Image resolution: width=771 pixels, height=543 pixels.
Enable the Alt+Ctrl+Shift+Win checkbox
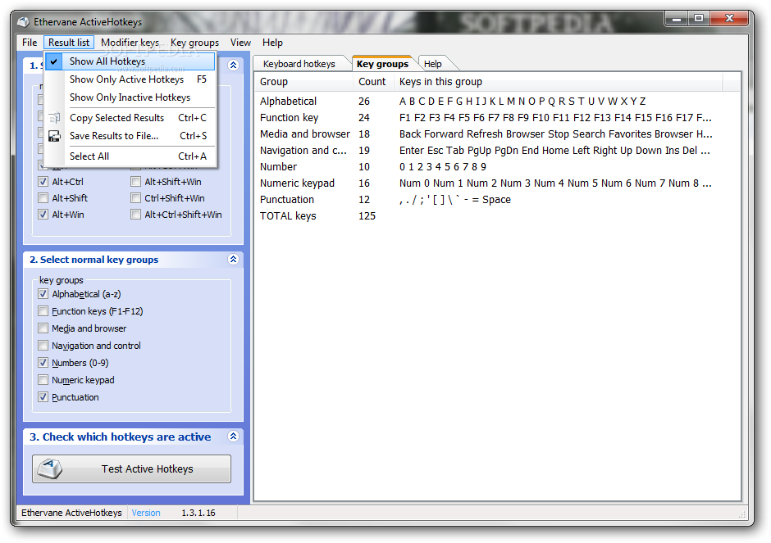click(135, 215)
